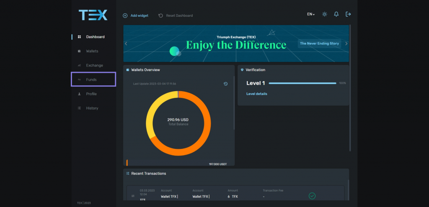429x207 pixels.
Task: Open the Exchange section
Action: pos(94,65)
